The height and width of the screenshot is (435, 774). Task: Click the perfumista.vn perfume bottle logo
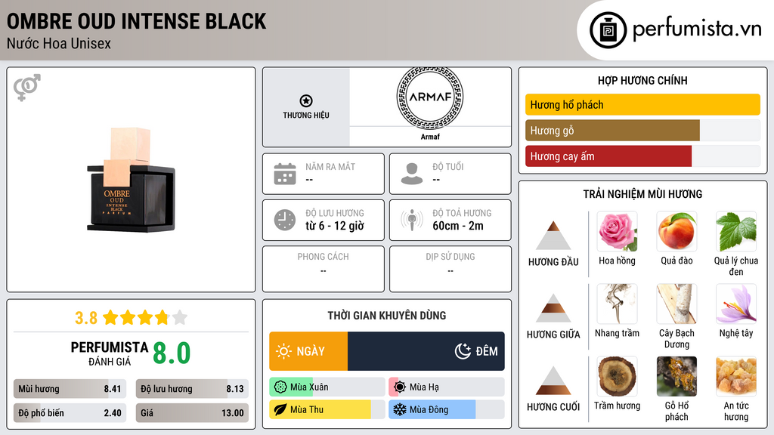click(x=607, y=30)
